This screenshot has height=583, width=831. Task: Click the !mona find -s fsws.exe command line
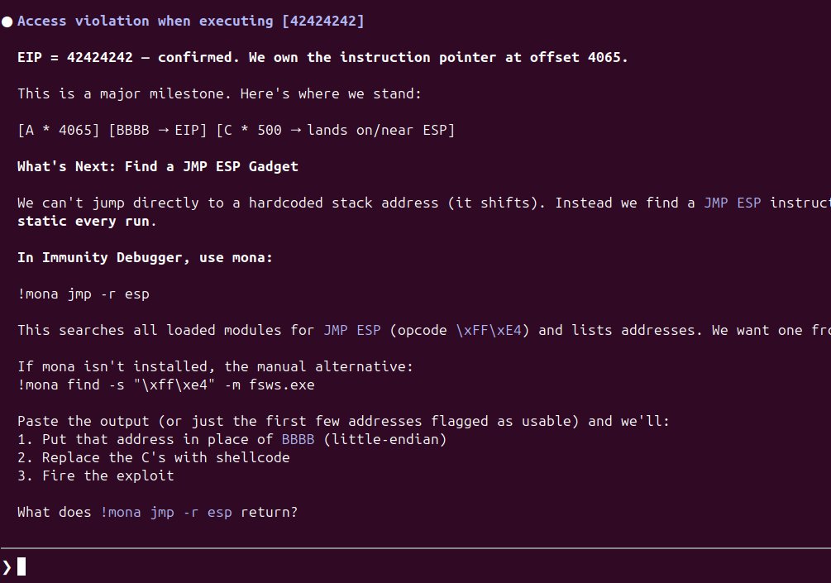165,385
